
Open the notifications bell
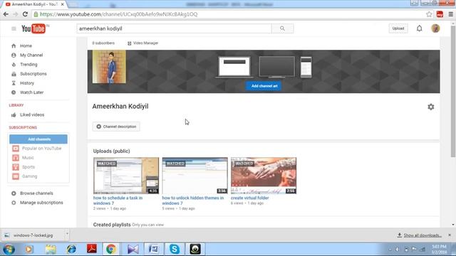coord(419,28)
